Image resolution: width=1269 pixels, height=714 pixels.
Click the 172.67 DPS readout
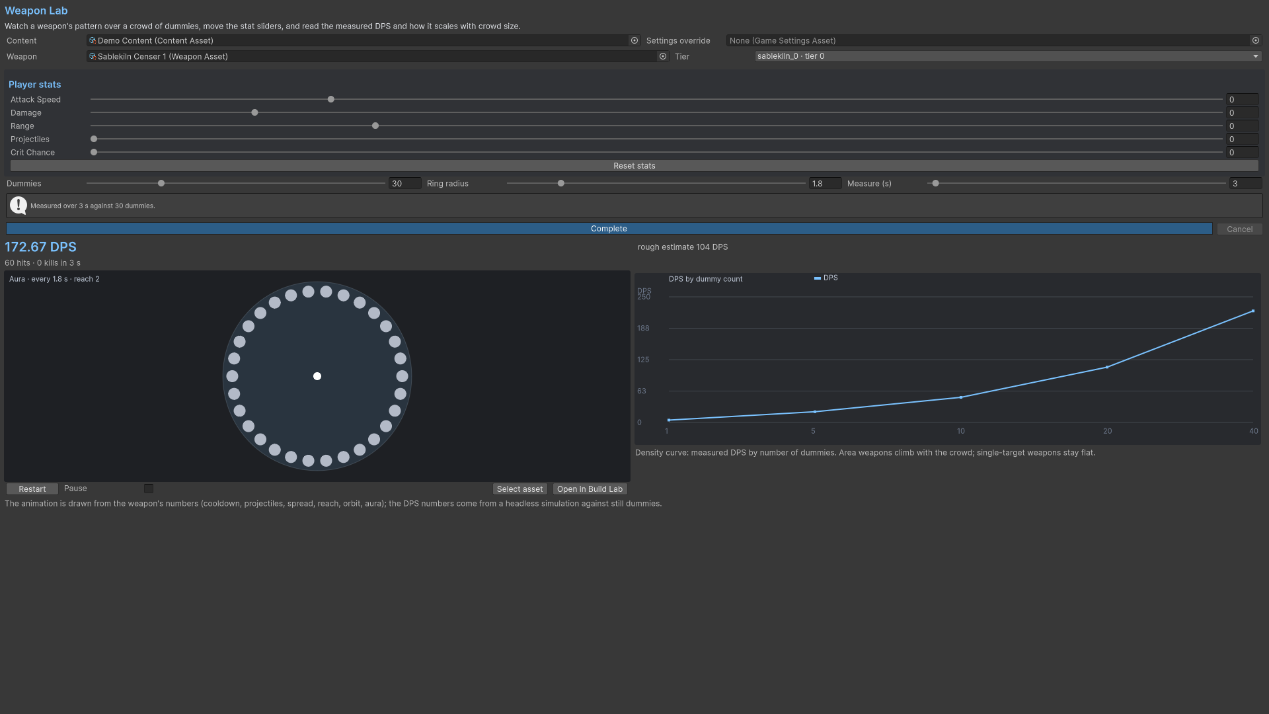[41, 247]
